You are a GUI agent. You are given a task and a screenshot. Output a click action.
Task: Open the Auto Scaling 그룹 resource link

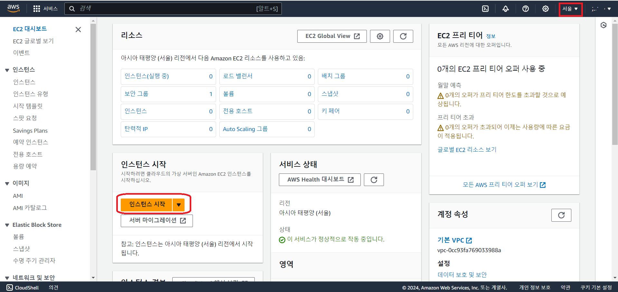pyautogui.click(x=245, y=129)
